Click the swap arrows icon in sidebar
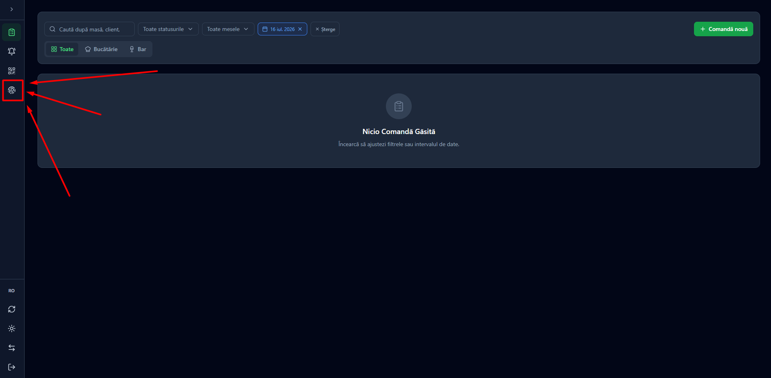Image resolution: width=771 pixels, height=378 pixels. [x=12, y=348]
